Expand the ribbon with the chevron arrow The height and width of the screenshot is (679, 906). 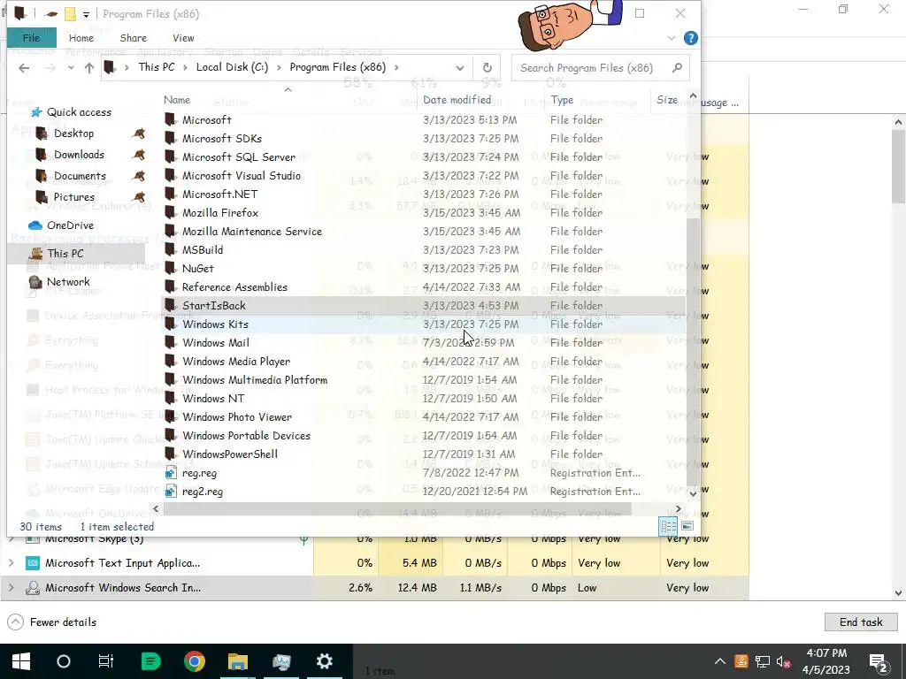[672, 38]
